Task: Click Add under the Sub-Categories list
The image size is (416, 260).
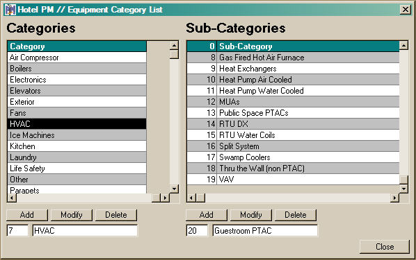Action: click(207, 215)
